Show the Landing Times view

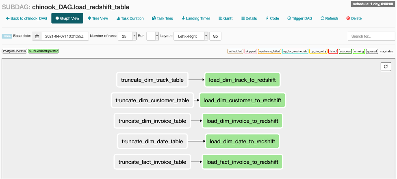[196, 18]
